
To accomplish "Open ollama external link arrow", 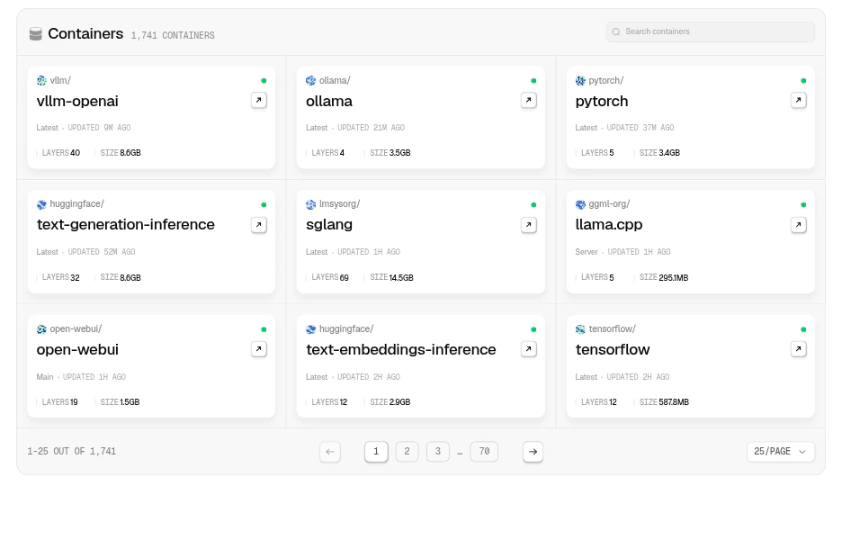I will (x=528, y=100).
